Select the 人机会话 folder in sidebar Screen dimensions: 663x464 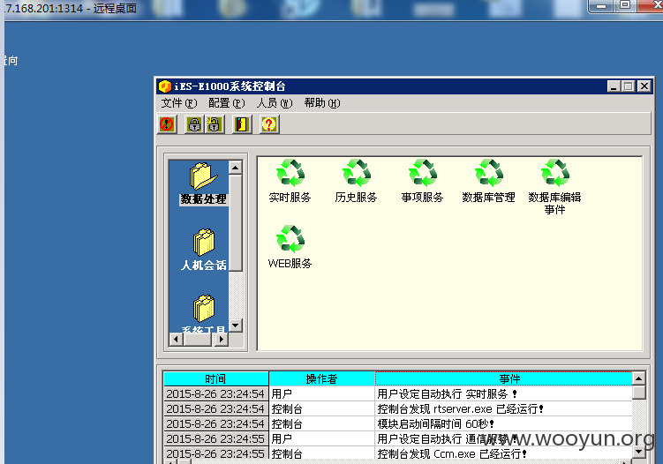point(203,250)
